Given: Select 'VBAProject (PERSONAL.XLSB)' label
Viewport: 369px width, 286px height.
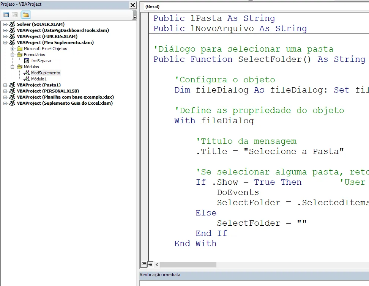Looking at the screenshot, I should [x=48, y=91].
